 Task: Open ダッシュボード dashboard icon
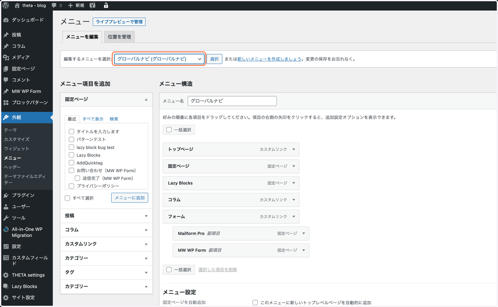(6, 20)
